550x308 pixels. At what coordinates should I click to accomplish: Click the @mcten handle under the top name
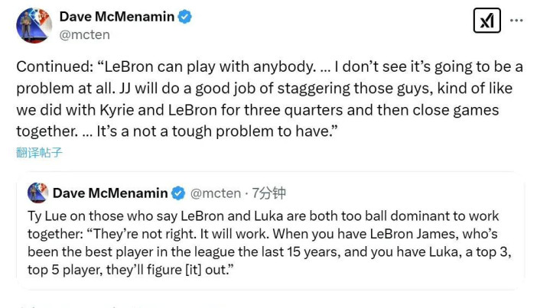85,34
